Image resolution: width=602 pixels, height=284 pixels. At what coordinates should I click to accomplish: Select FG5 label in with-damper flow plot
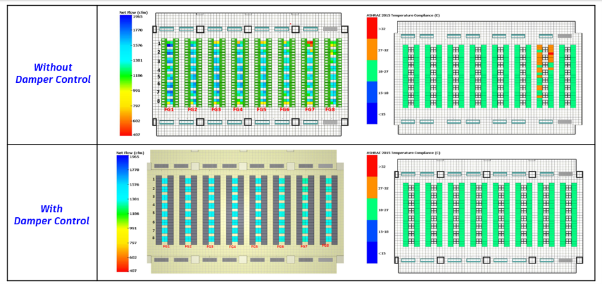pyautogui.click(x=255, y=247)
